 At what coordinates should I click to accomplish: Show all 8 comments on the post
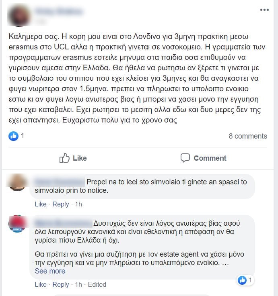(248, 136)
